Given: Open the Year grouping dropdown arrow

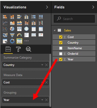Looking at the screenshot, I should pyautogui.click(x=42, y=100).
